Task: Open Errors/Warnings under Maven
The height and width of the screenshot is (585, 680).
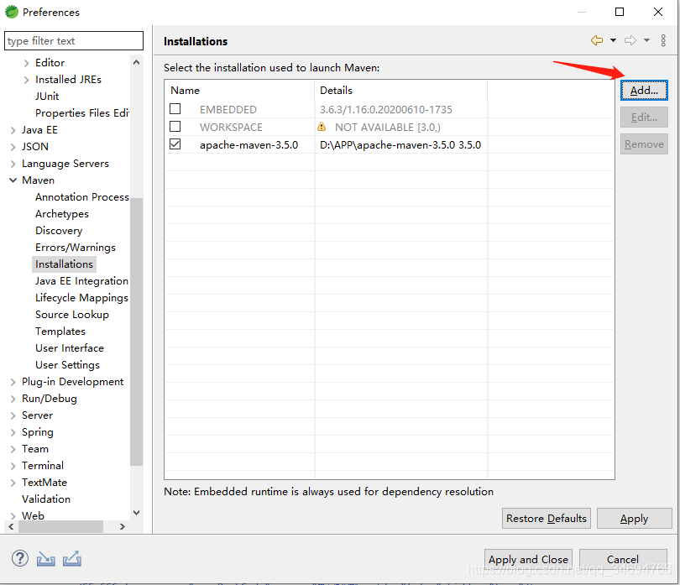Action: (76, 248)
